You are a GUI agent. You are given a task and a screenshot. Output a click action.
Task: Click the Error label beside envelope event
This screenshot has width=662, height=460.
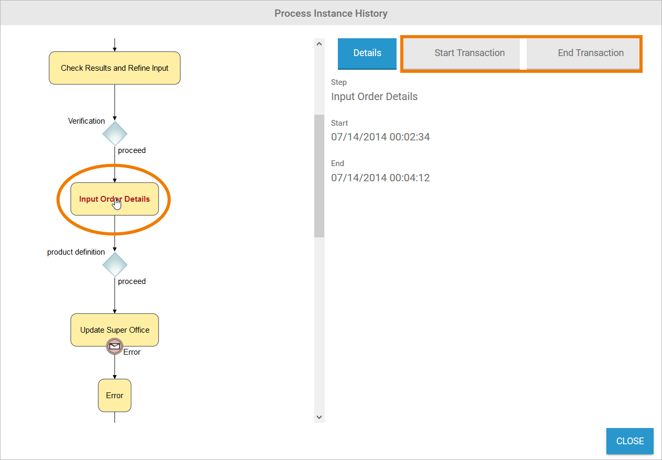[132, 352]
